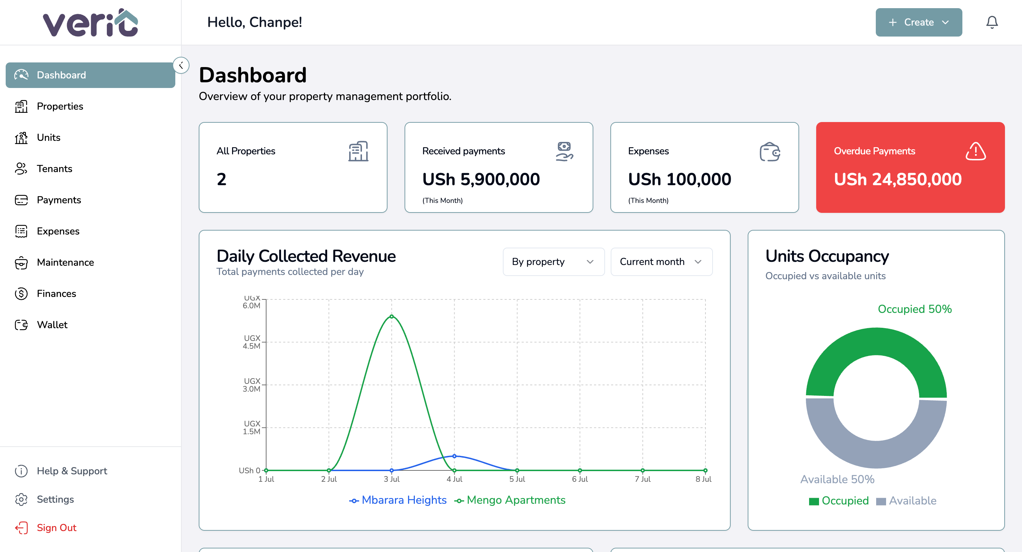
Task: Click USh 100,000 expenses amount
Action: point(680,179)
